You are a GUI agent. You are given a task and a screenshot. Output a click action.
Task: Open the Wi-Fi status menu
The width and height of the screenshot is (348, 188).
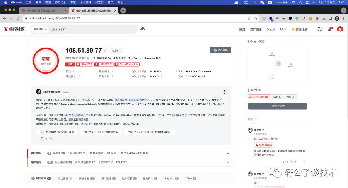click(x=293, y=2)
